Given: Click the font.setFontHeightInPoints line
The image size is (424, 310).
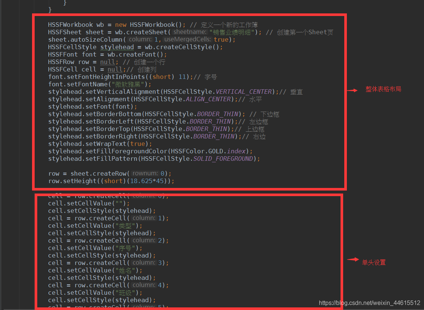Looking at the screenshot, I should pos(133,77).
